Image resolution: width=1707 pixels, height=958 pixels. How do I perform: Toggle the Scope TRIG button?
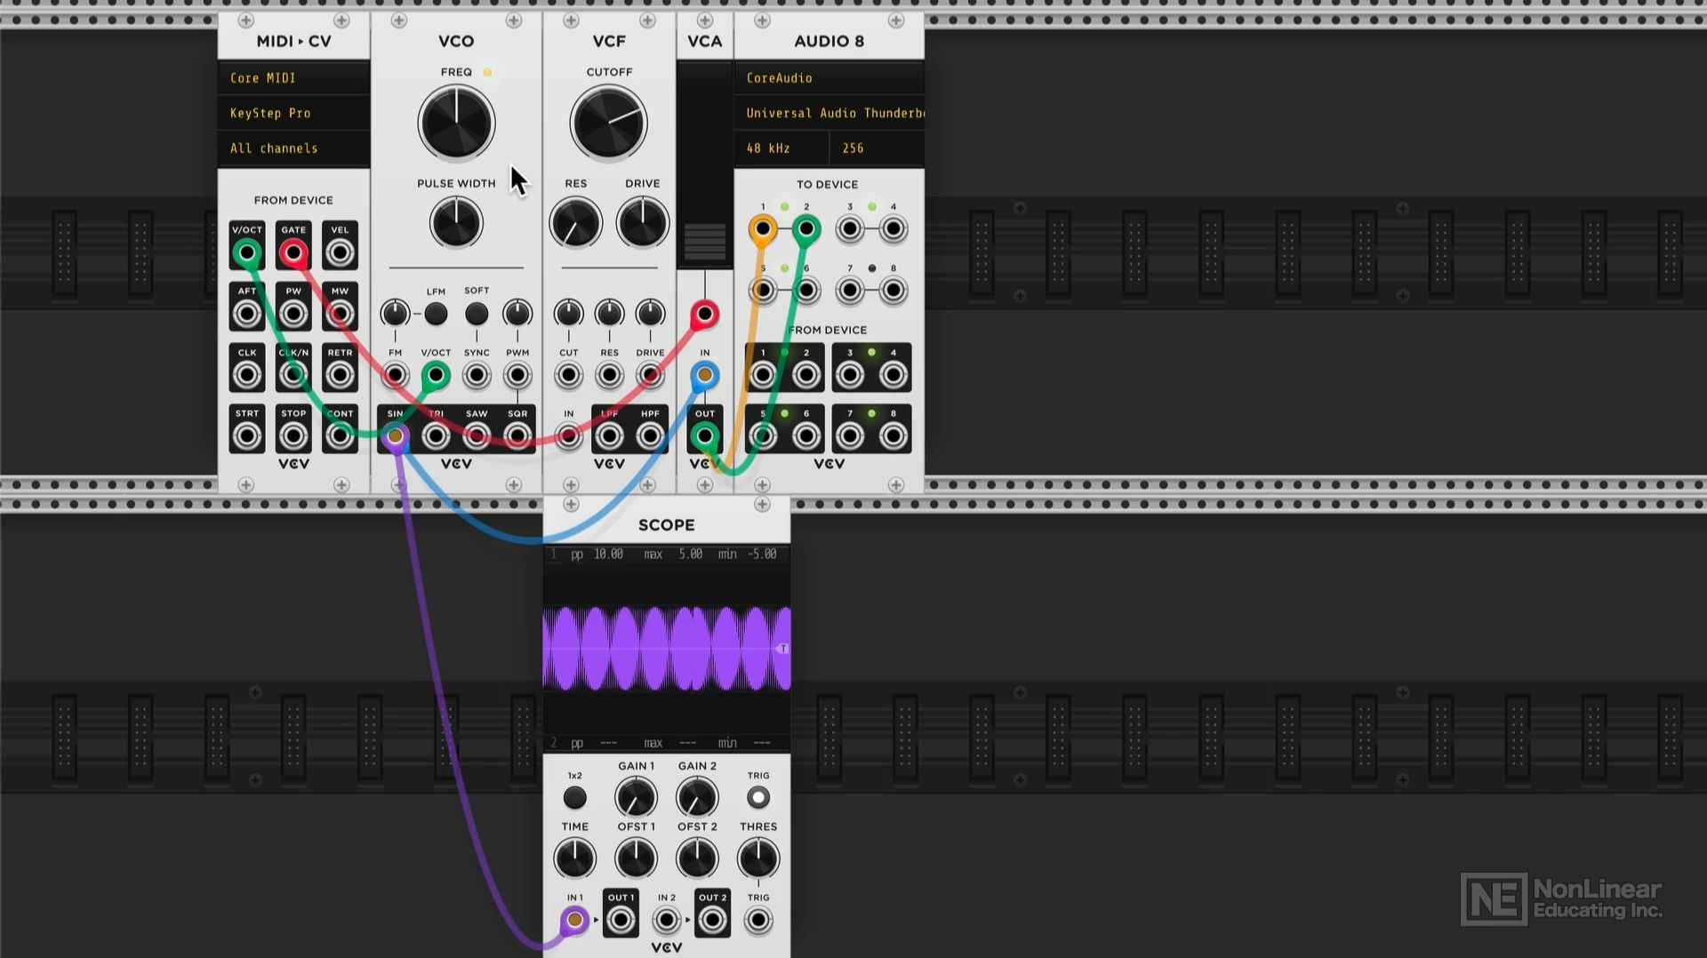[x=758, y=798]
